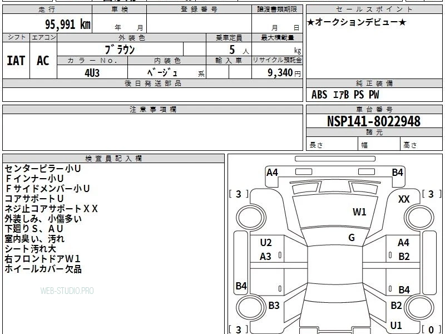Click the リサイクル預託金 header
The width and height of the screenshot is (445, 334).
(277, 60)
